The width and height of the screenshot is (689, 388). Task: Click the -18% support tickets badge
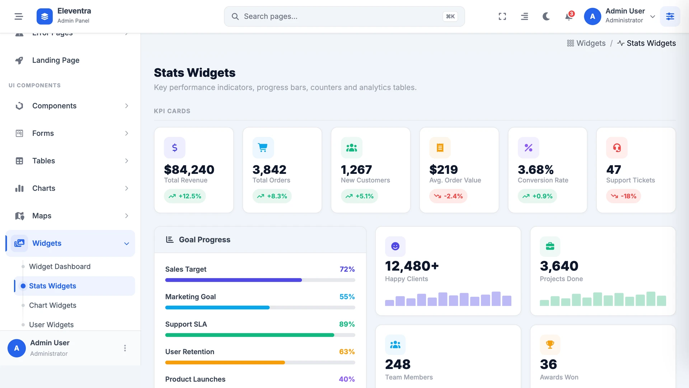click(x=624, y=196)
